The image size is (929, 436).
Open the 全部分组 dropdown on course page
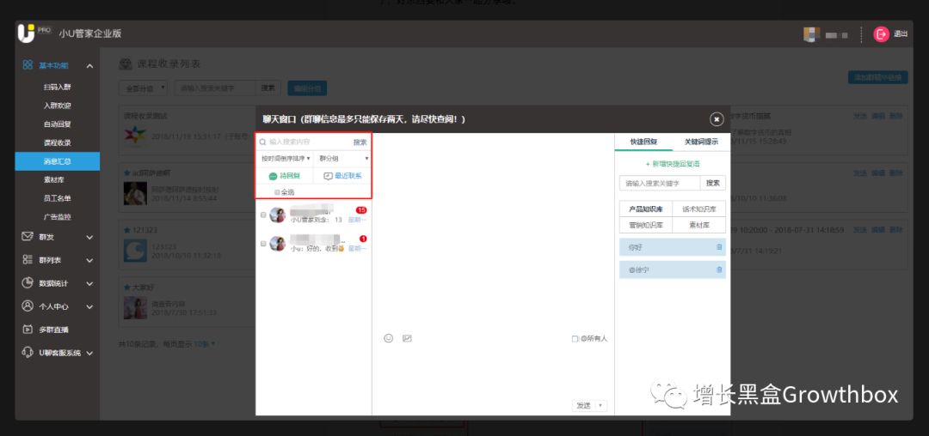coord(143,88)
